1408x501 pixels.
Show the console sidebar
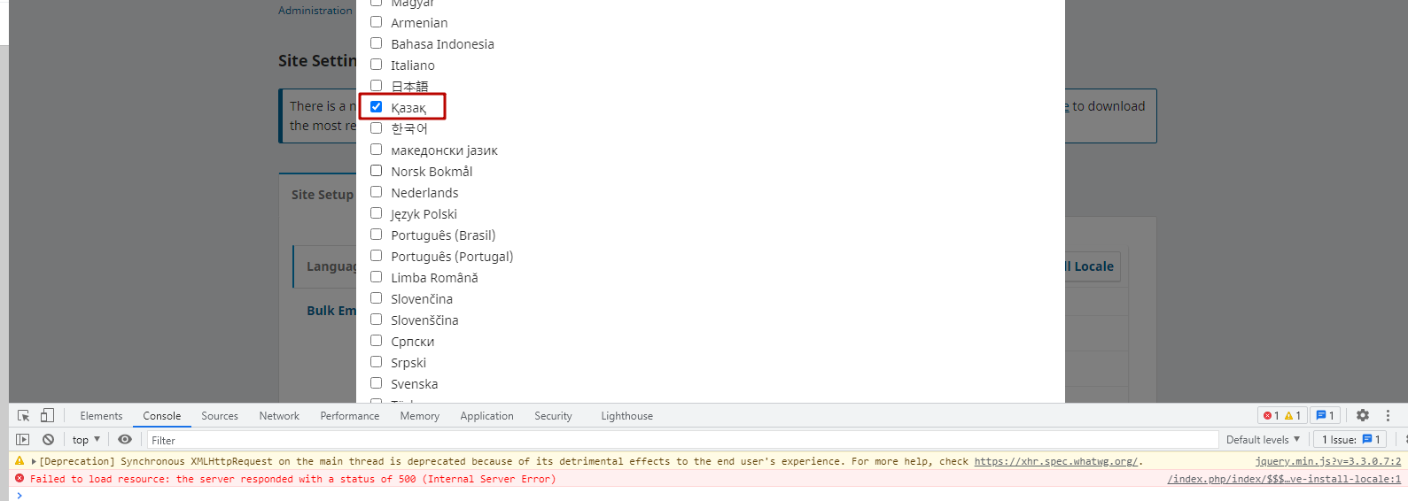pyautogui.click(x=23, y=440)
